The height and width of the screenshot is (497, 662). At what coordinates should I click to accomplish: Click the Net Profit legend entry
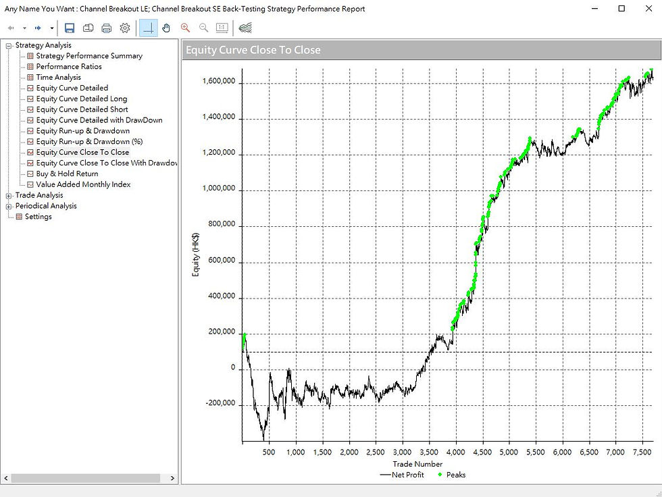pyautogui.click(x=402, y=475)
